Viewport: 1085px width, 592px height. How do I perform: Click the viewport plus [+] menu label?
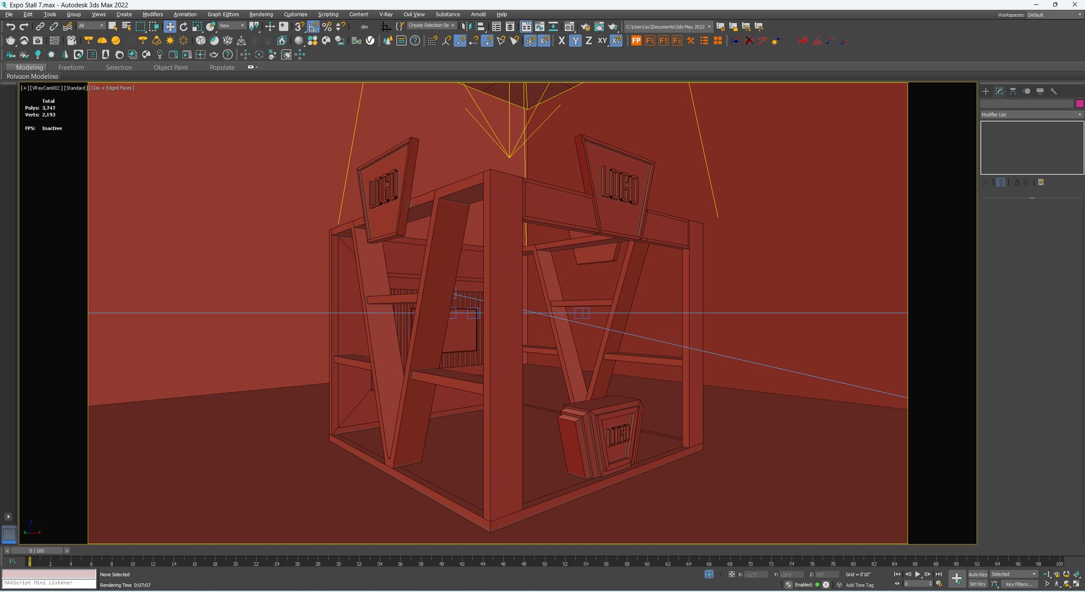coord(24,88)
